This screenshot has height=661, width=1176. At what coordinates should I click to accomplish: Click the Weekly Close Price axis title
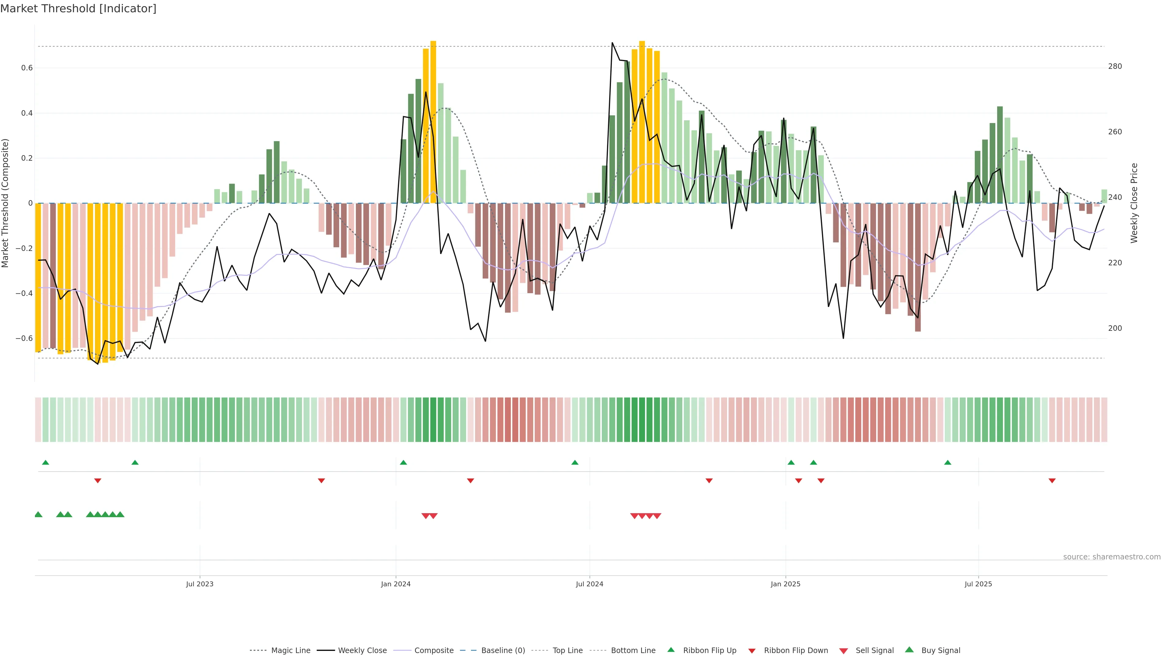(1134, 203)
